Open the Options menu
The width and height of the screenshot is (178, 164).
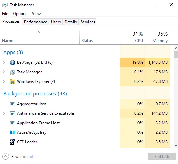point(20,14)
